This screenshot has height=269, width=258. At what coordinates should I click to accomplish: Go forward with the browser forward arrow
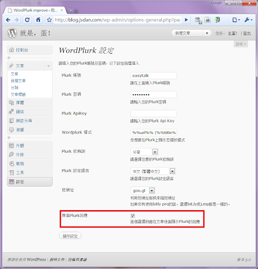(16, 20)
